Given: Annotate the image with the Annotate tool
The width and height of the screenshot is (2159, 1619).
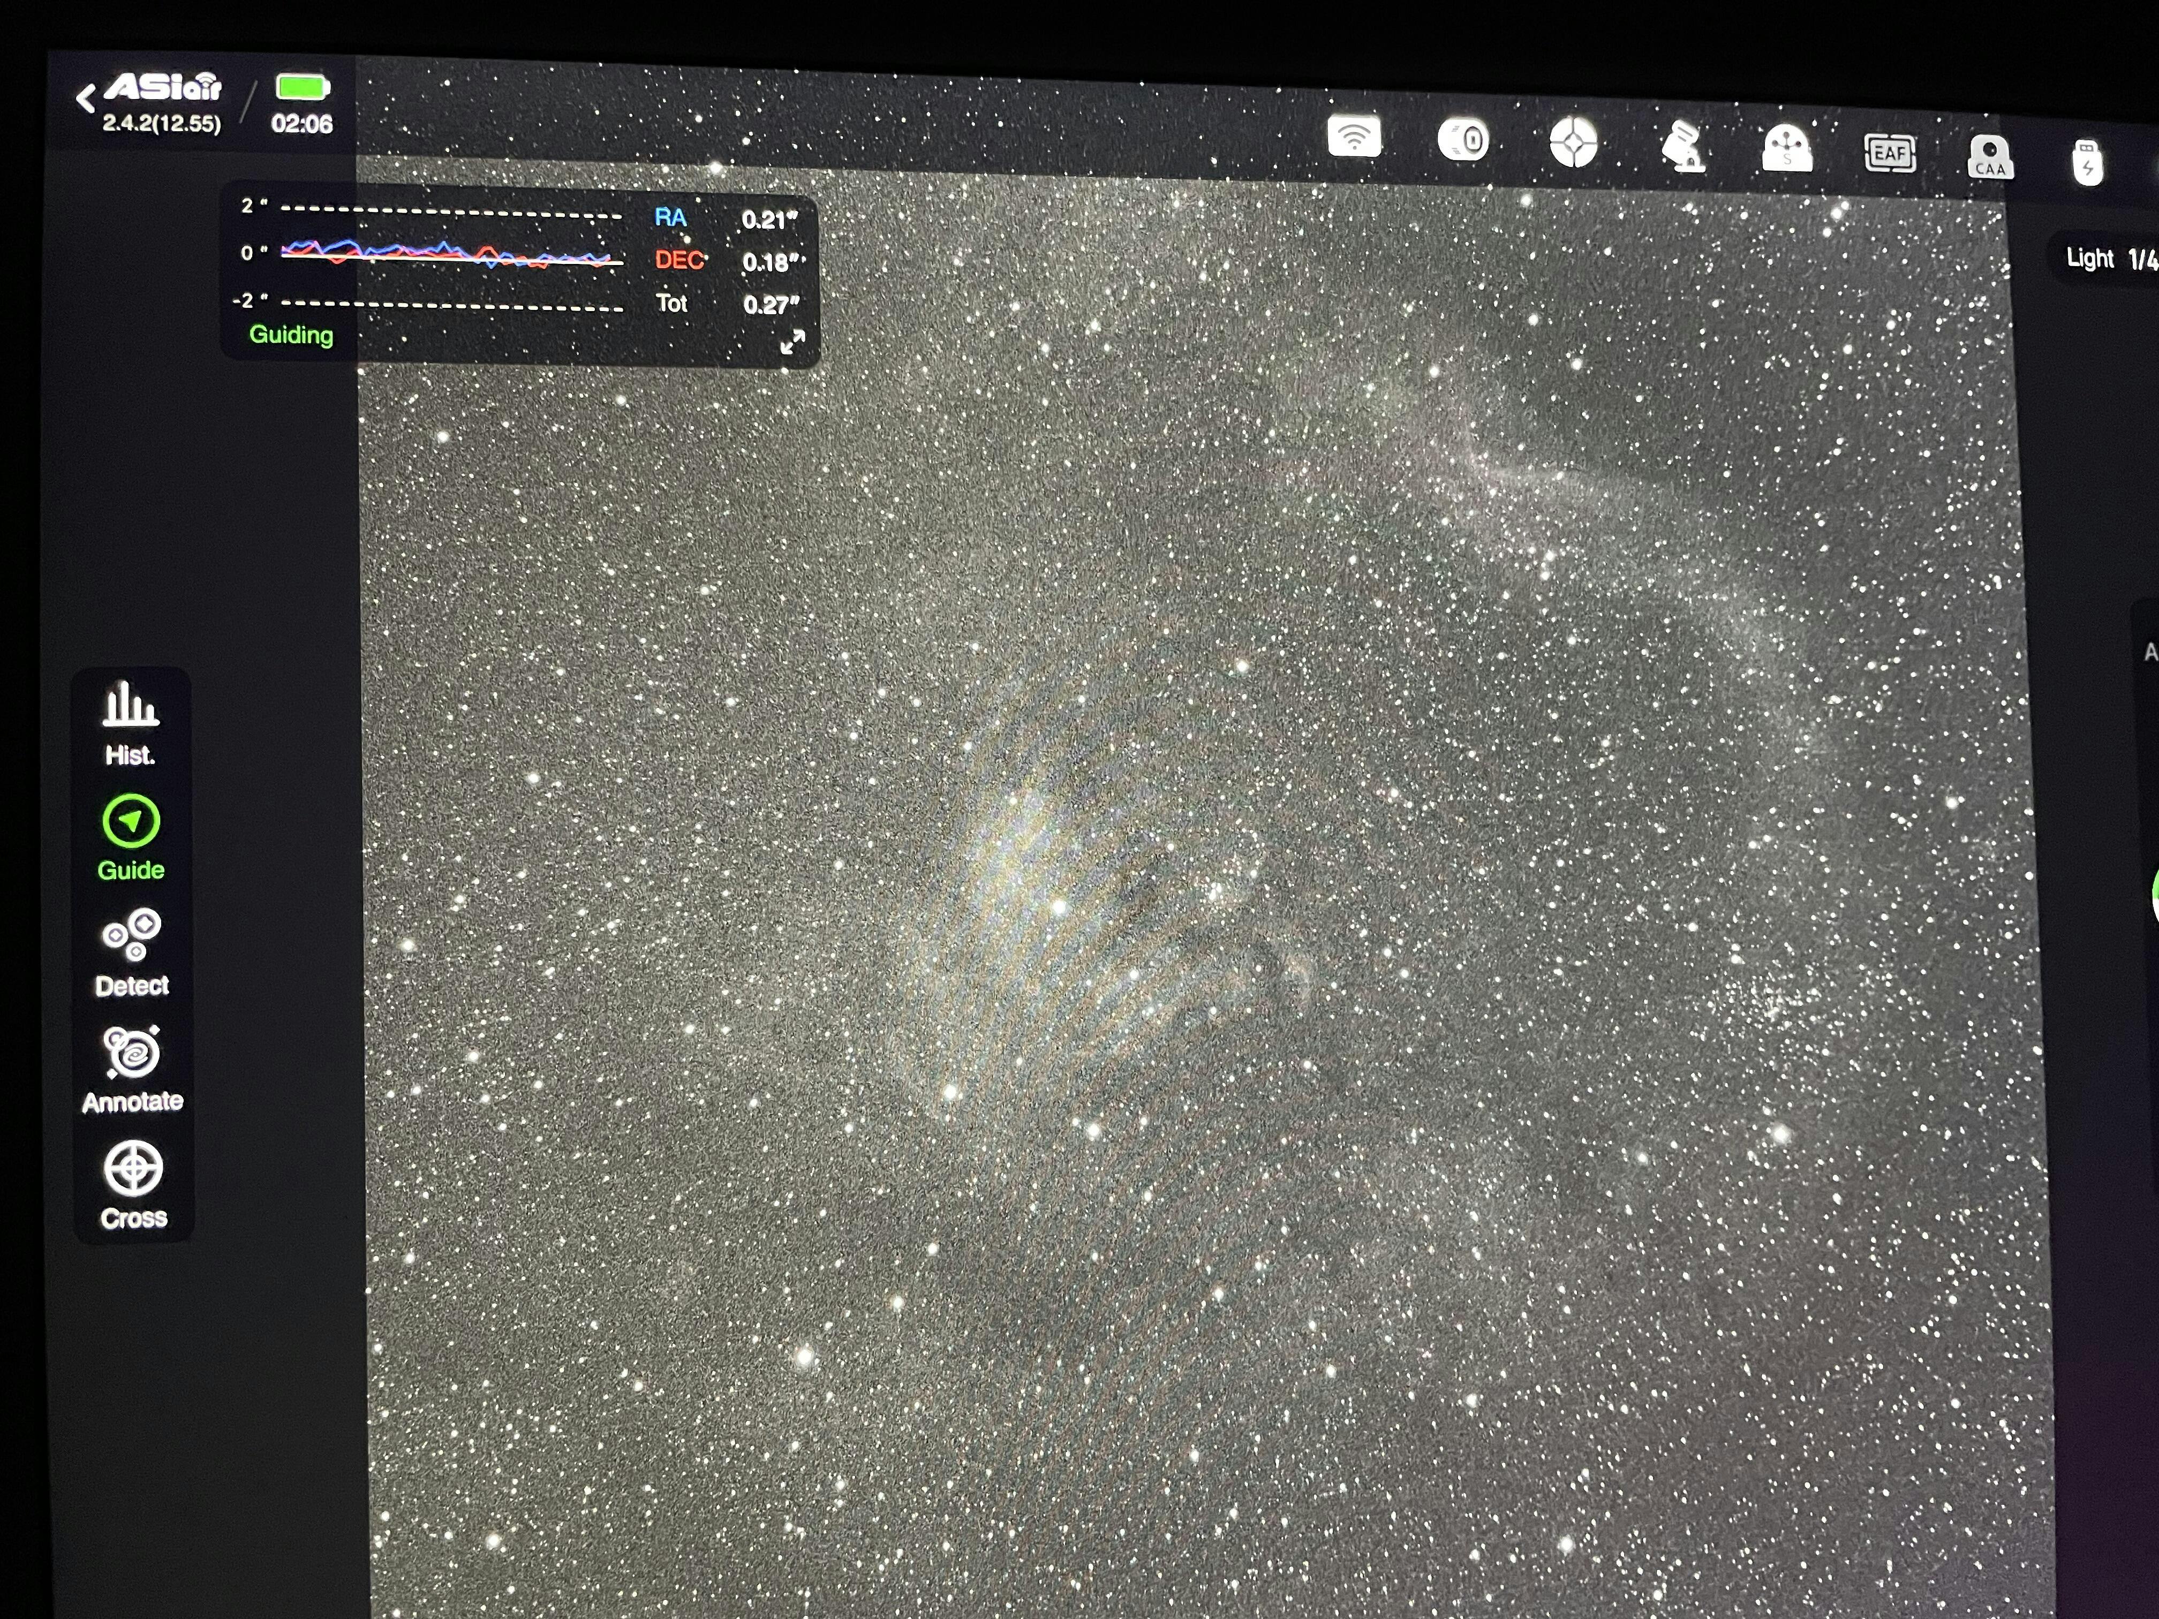Looking at the screenshot, I should coord(133,1070).
